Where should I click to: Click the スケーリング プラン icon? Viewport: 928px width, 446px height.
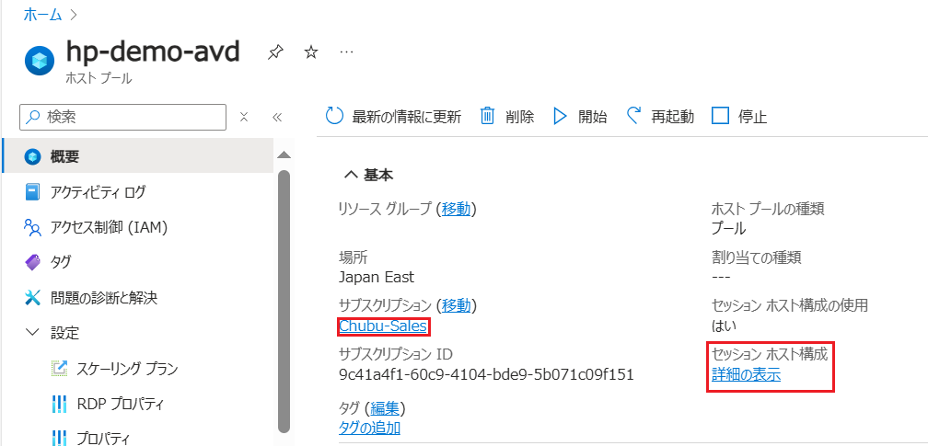point(59,369)
